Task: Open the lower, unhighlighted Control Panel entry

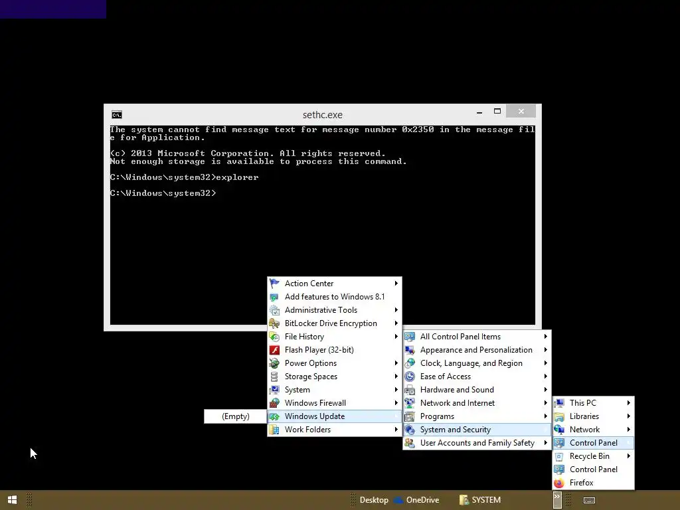Action: pyautogui.click(x=593, y=469)
